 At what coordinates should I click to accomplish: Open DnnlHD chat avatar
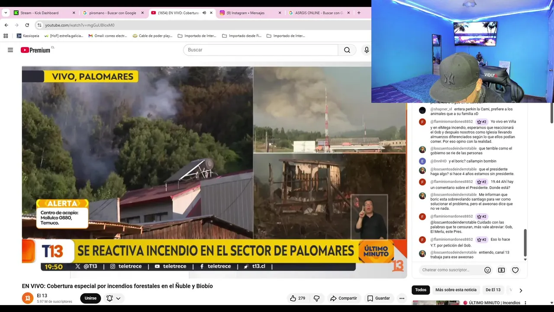pyautogui.click(x=422, y=161)
